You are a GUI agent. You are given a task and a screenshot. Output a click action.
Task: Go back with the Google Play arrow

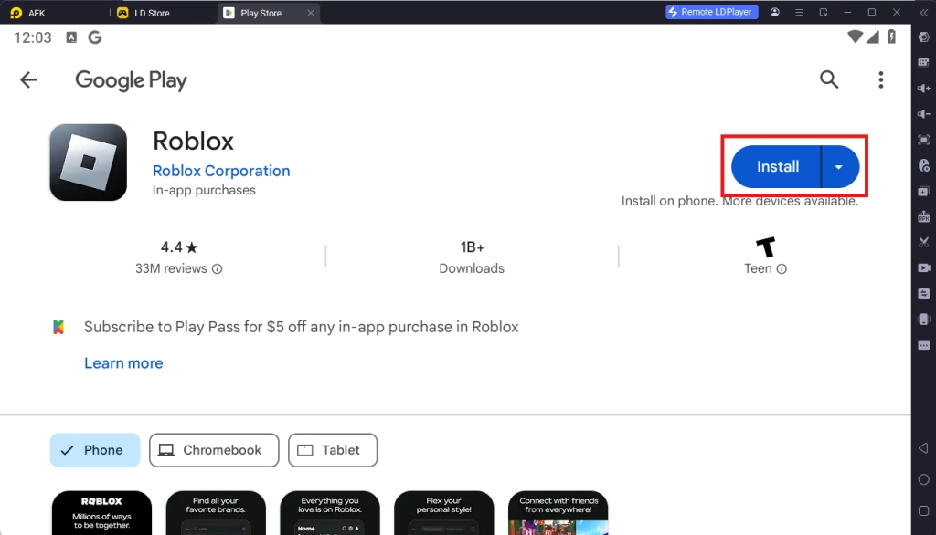point(28,80)
